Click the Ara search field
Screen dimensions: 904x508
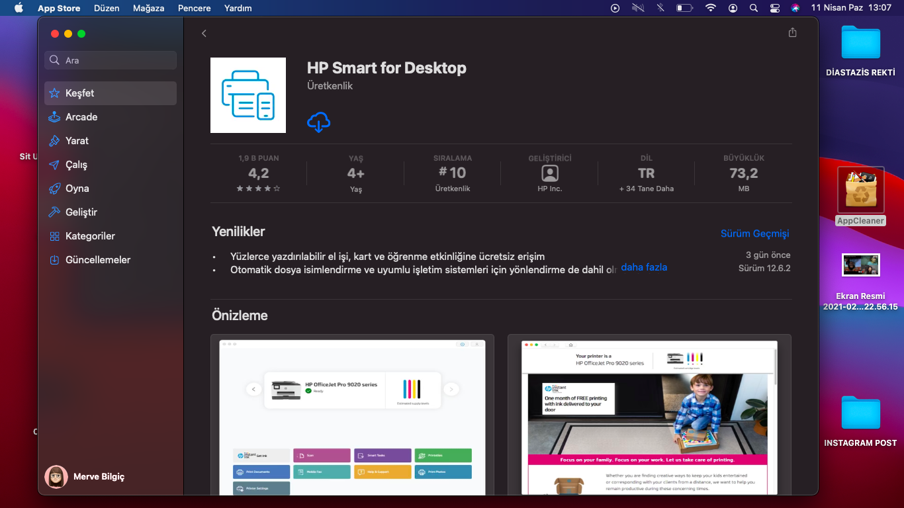[110, 60]
